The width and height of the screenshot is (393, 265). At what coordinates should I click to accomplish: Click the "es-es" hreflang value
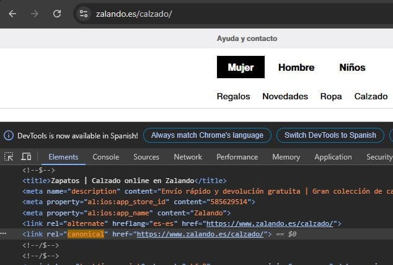[163, 223]
